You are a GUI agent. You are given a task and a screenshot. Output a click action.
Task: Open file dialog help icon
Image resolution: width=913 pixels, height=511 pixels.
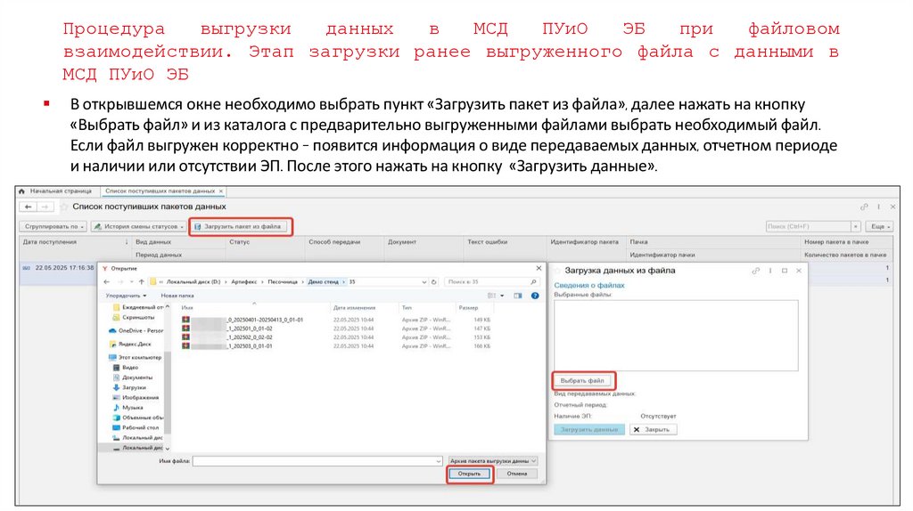[535, 296]
